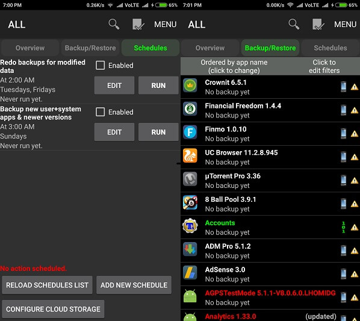
Task: Tap the warning triangle for ADM Pro
Action: tap(354, 251)
